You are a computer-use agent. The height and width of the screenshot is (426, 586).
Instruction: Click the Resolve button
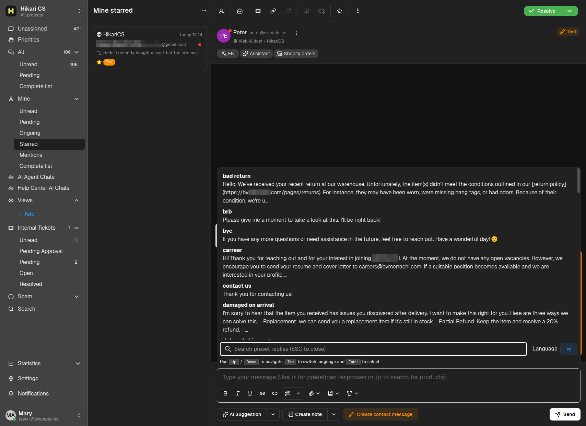(x=542, y=11)
